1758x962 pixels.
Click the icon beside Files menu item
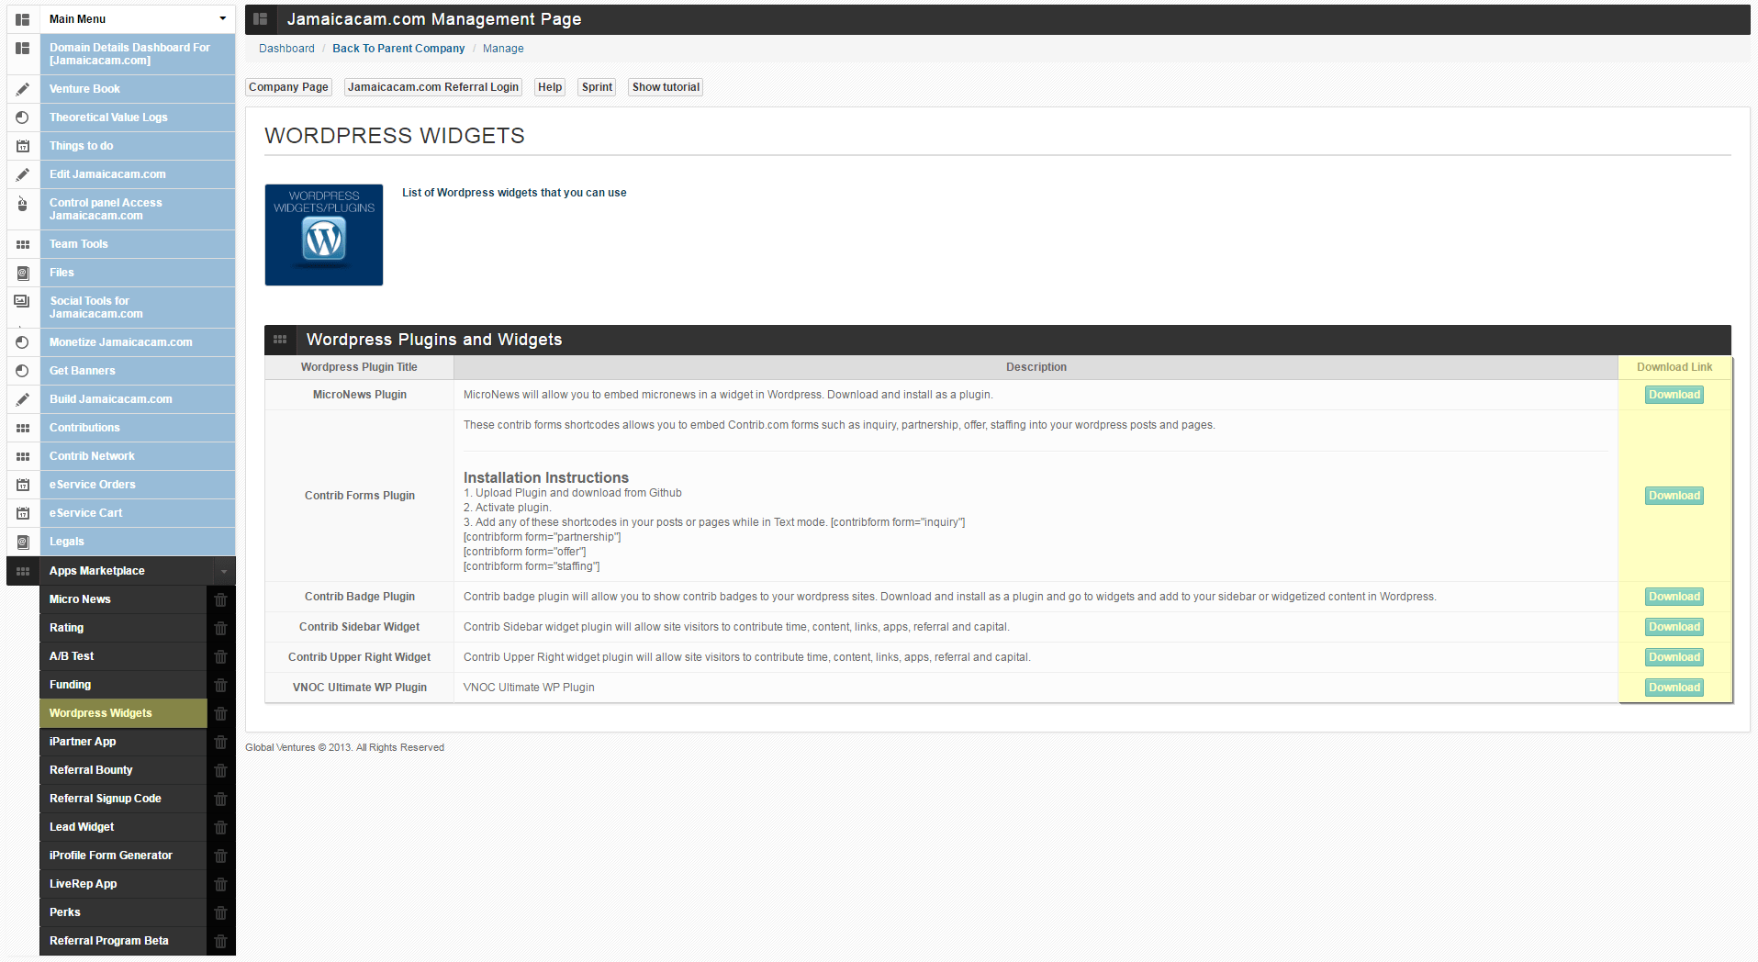coord(23,273)
